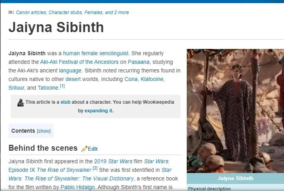
Task: Click the pencil Edit icon beside Behind the scenes
Action: coord(84,149)
